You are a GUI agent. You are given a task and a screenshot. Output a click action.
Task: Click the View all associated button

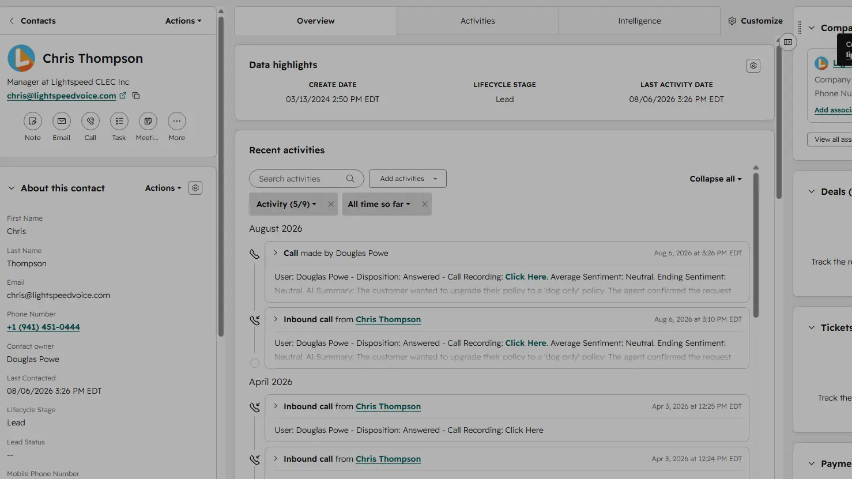click(830, 139)
